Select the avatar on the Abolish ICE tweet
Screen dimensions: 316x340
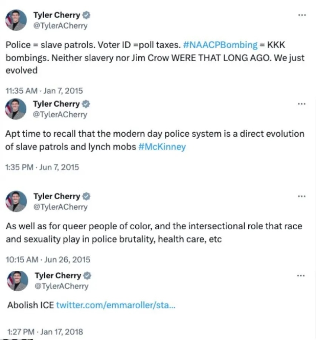pos(17,281)
